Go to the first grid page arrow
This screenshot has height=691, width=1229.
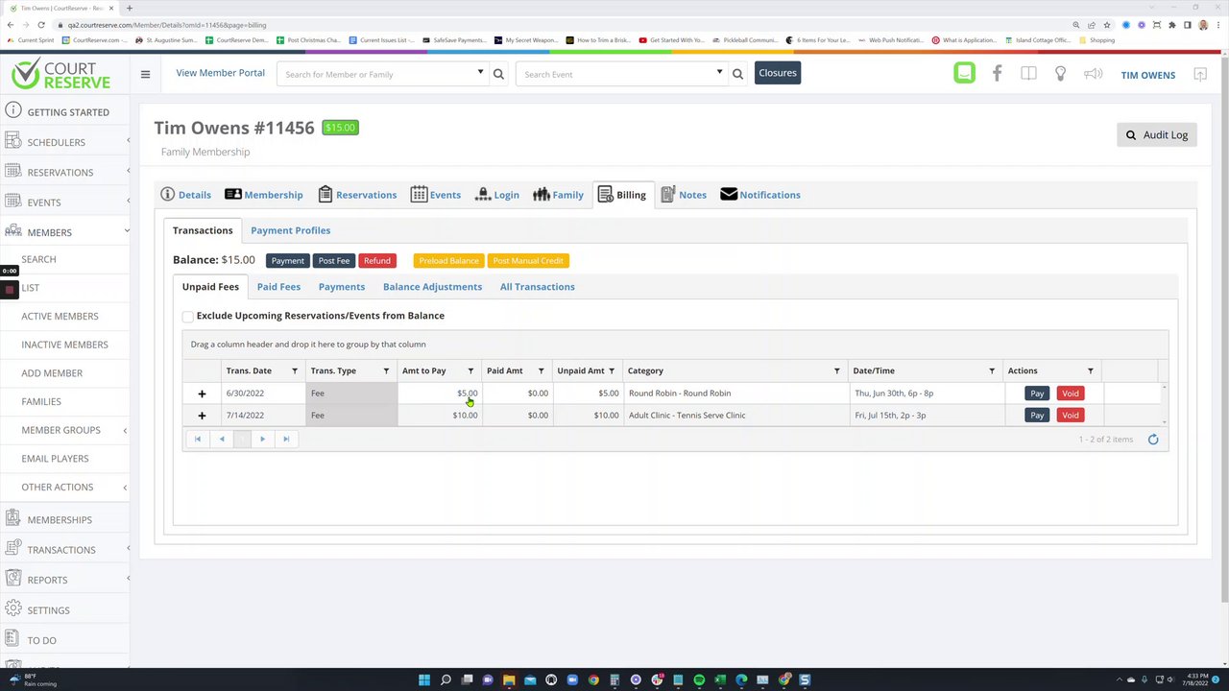(198, 439)
